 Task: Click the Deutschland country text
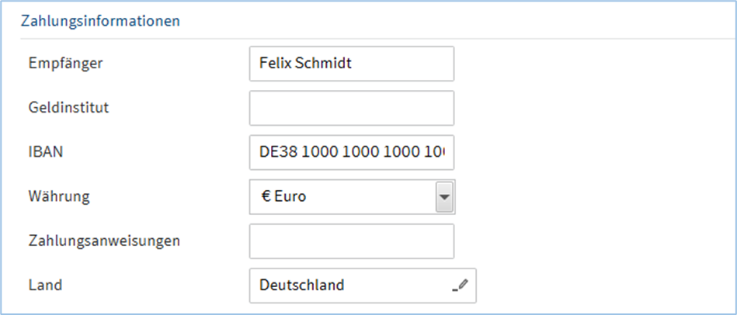coord(301,286)
